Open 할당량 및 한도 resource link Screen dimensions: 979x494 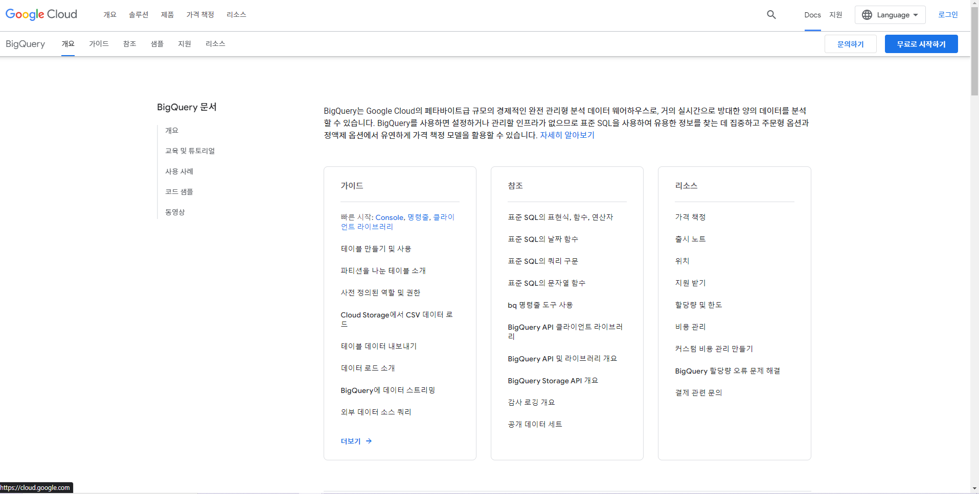[698, 305]
